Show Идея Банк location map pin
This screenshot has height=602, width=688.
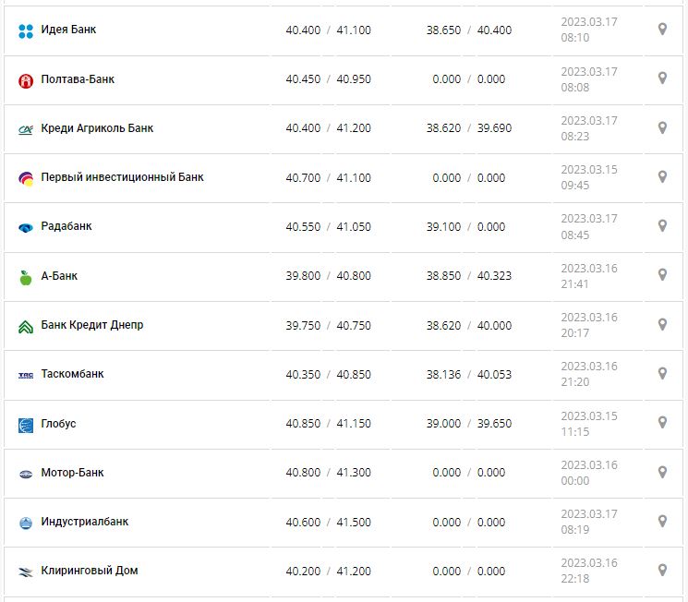coord(662,30)
